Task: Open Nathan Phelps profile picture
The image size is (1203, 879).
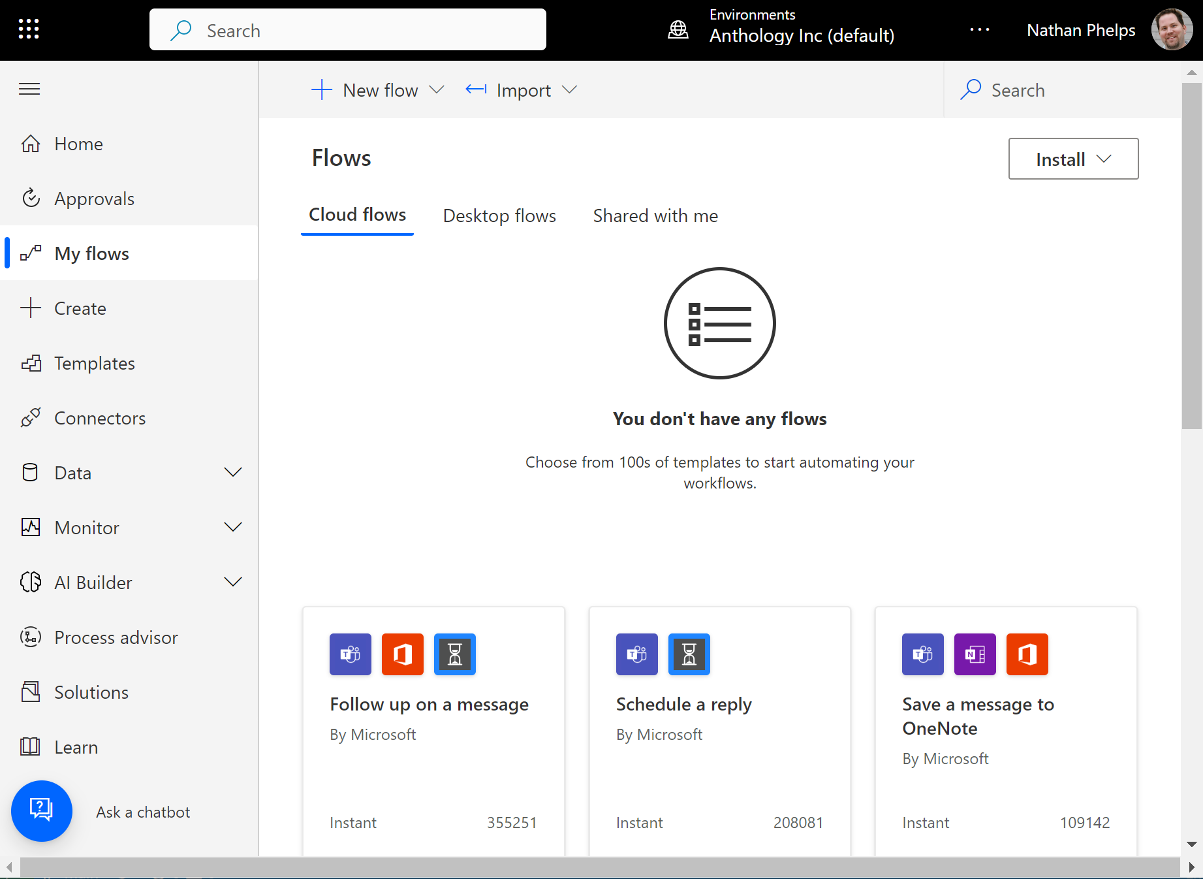Action: pyautogui.click(x=1172, y=29)
